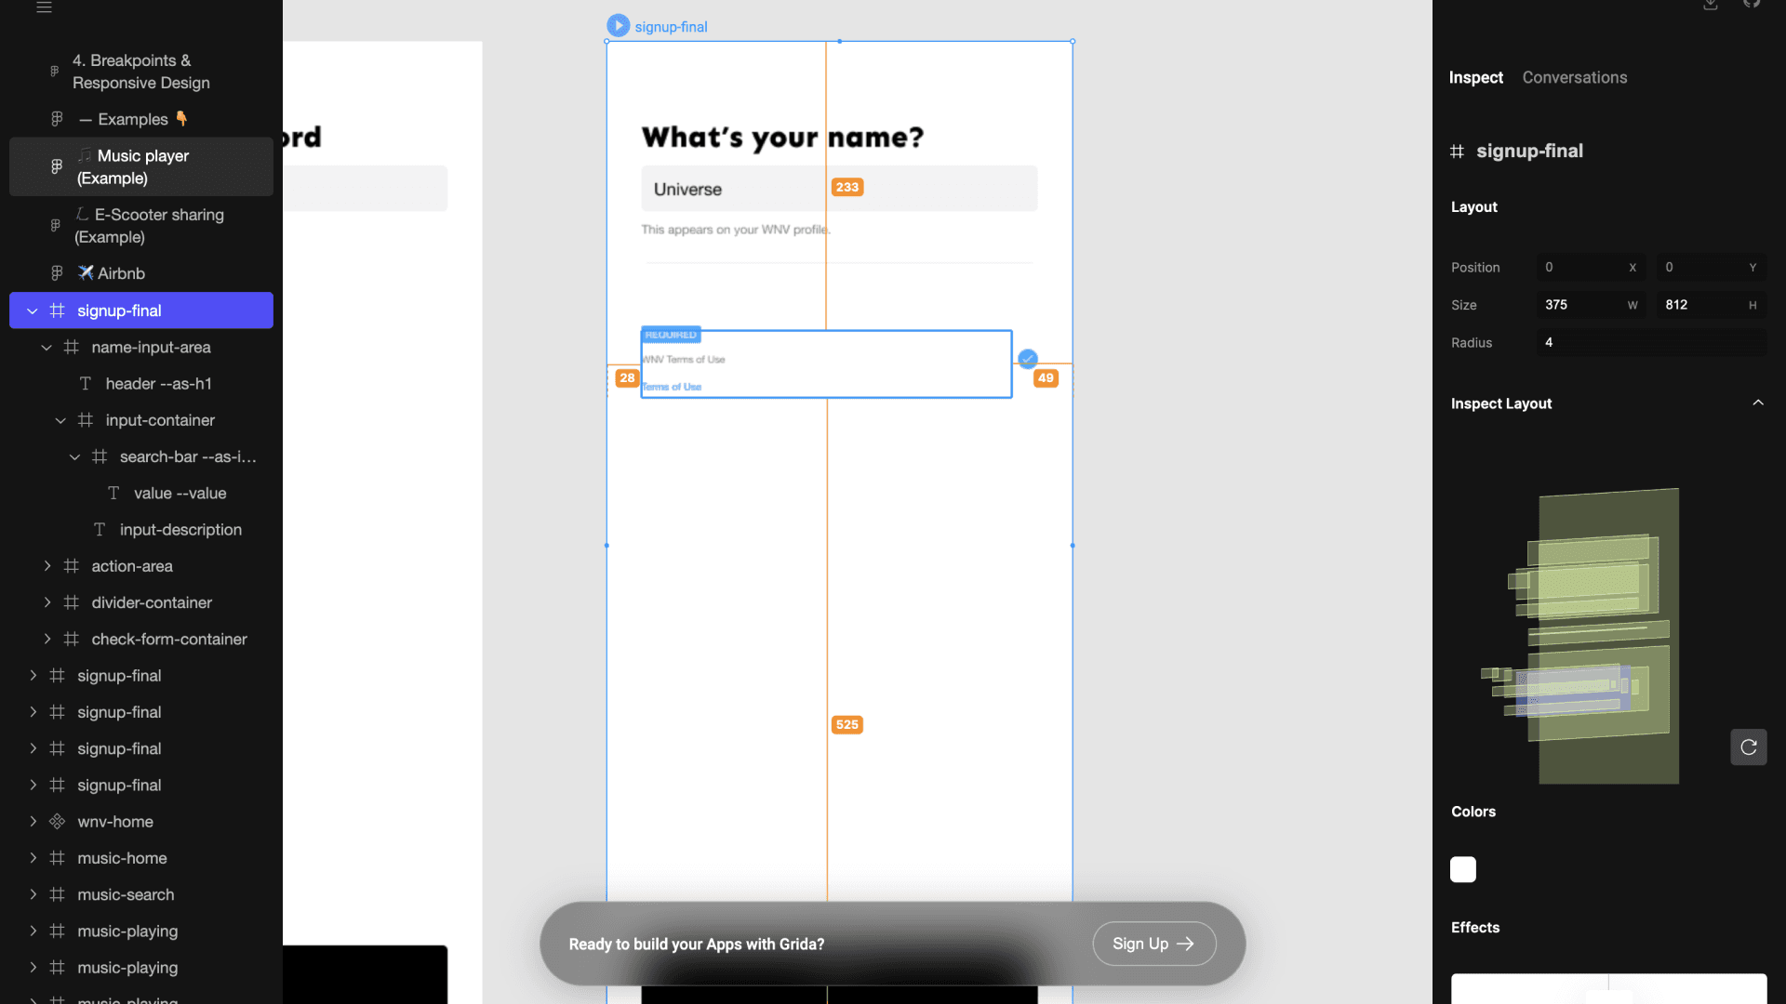Click the refresh icon in Inspect Layout
The height and width of the screenshot is (1004, 1786).
click(1748, 747)
